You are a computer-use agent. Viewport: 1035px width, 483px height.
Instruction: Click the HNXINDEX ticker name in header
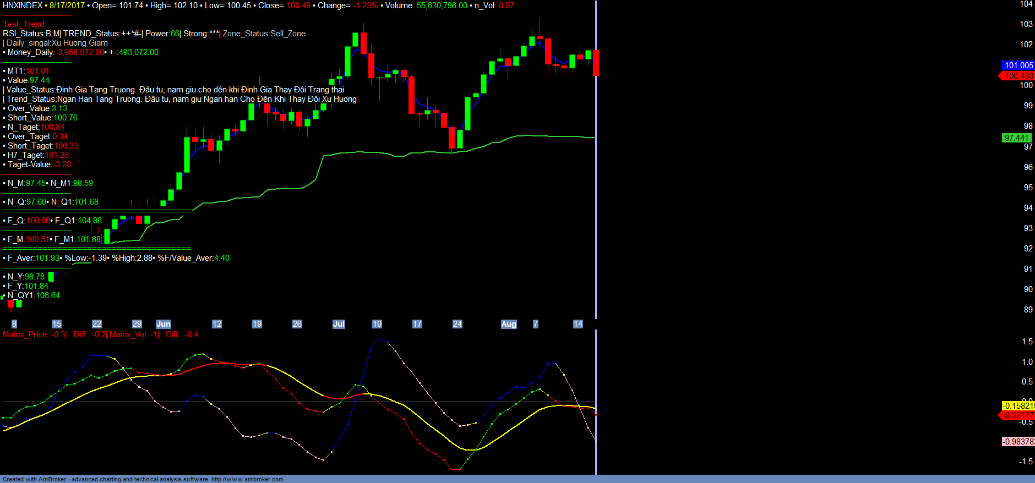[x=23, y=6]
